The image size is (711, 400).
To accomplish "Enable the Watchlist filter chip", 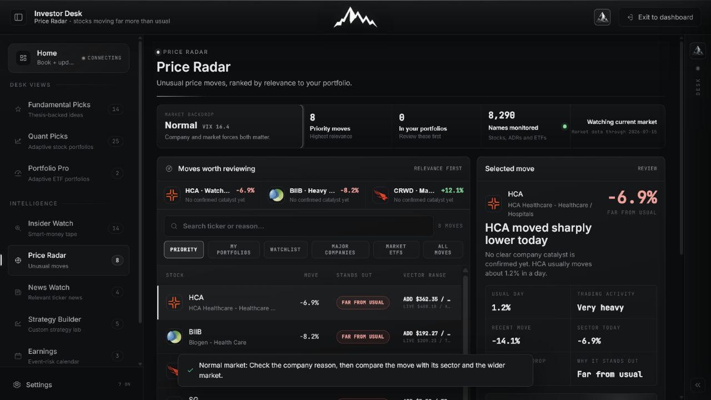I will point(286,249).
